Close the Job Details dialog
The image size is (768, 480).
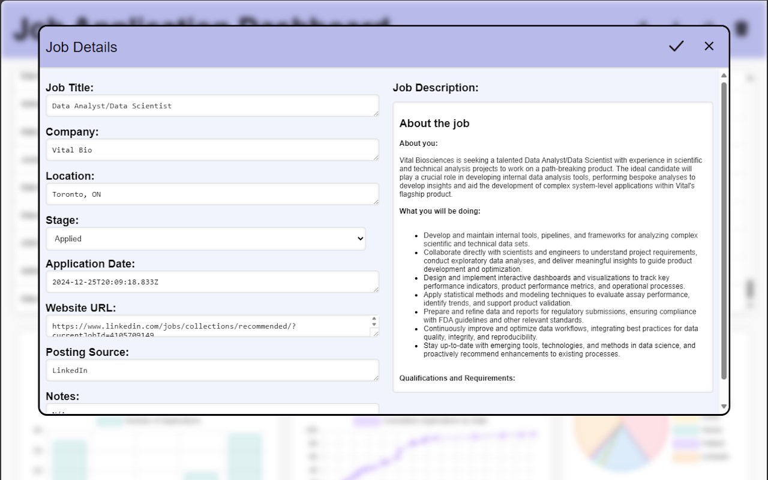[709, 46]
